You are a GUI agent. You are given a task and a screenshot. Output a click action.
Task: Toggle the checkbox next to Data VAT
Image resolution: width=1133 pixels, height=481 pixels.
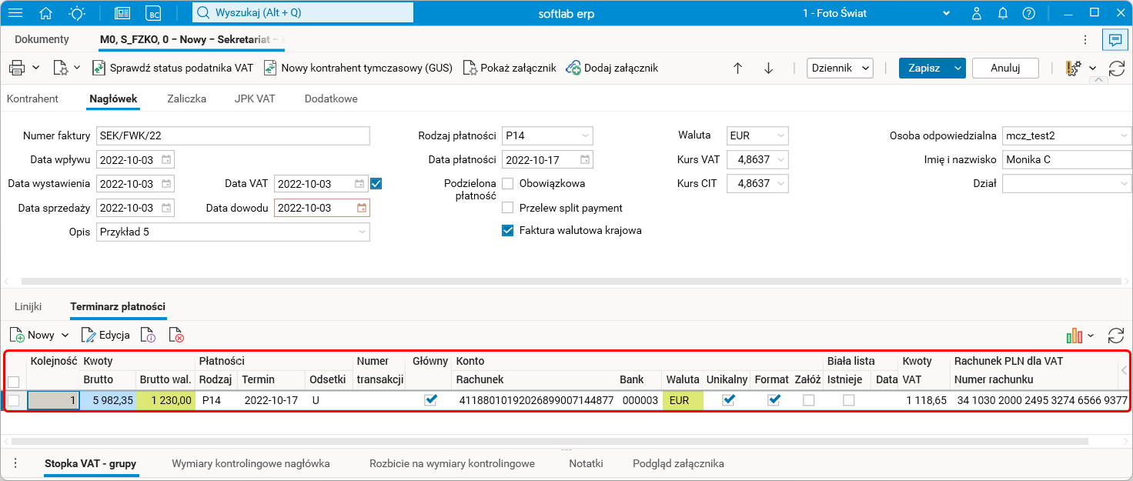(x=376, y=184)
